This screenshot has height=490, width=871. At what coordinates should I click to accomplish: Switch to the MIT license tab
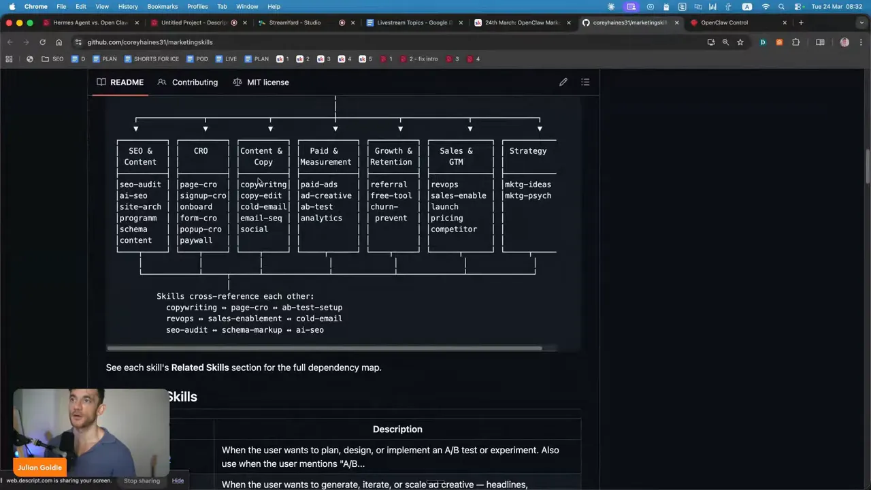261,82
